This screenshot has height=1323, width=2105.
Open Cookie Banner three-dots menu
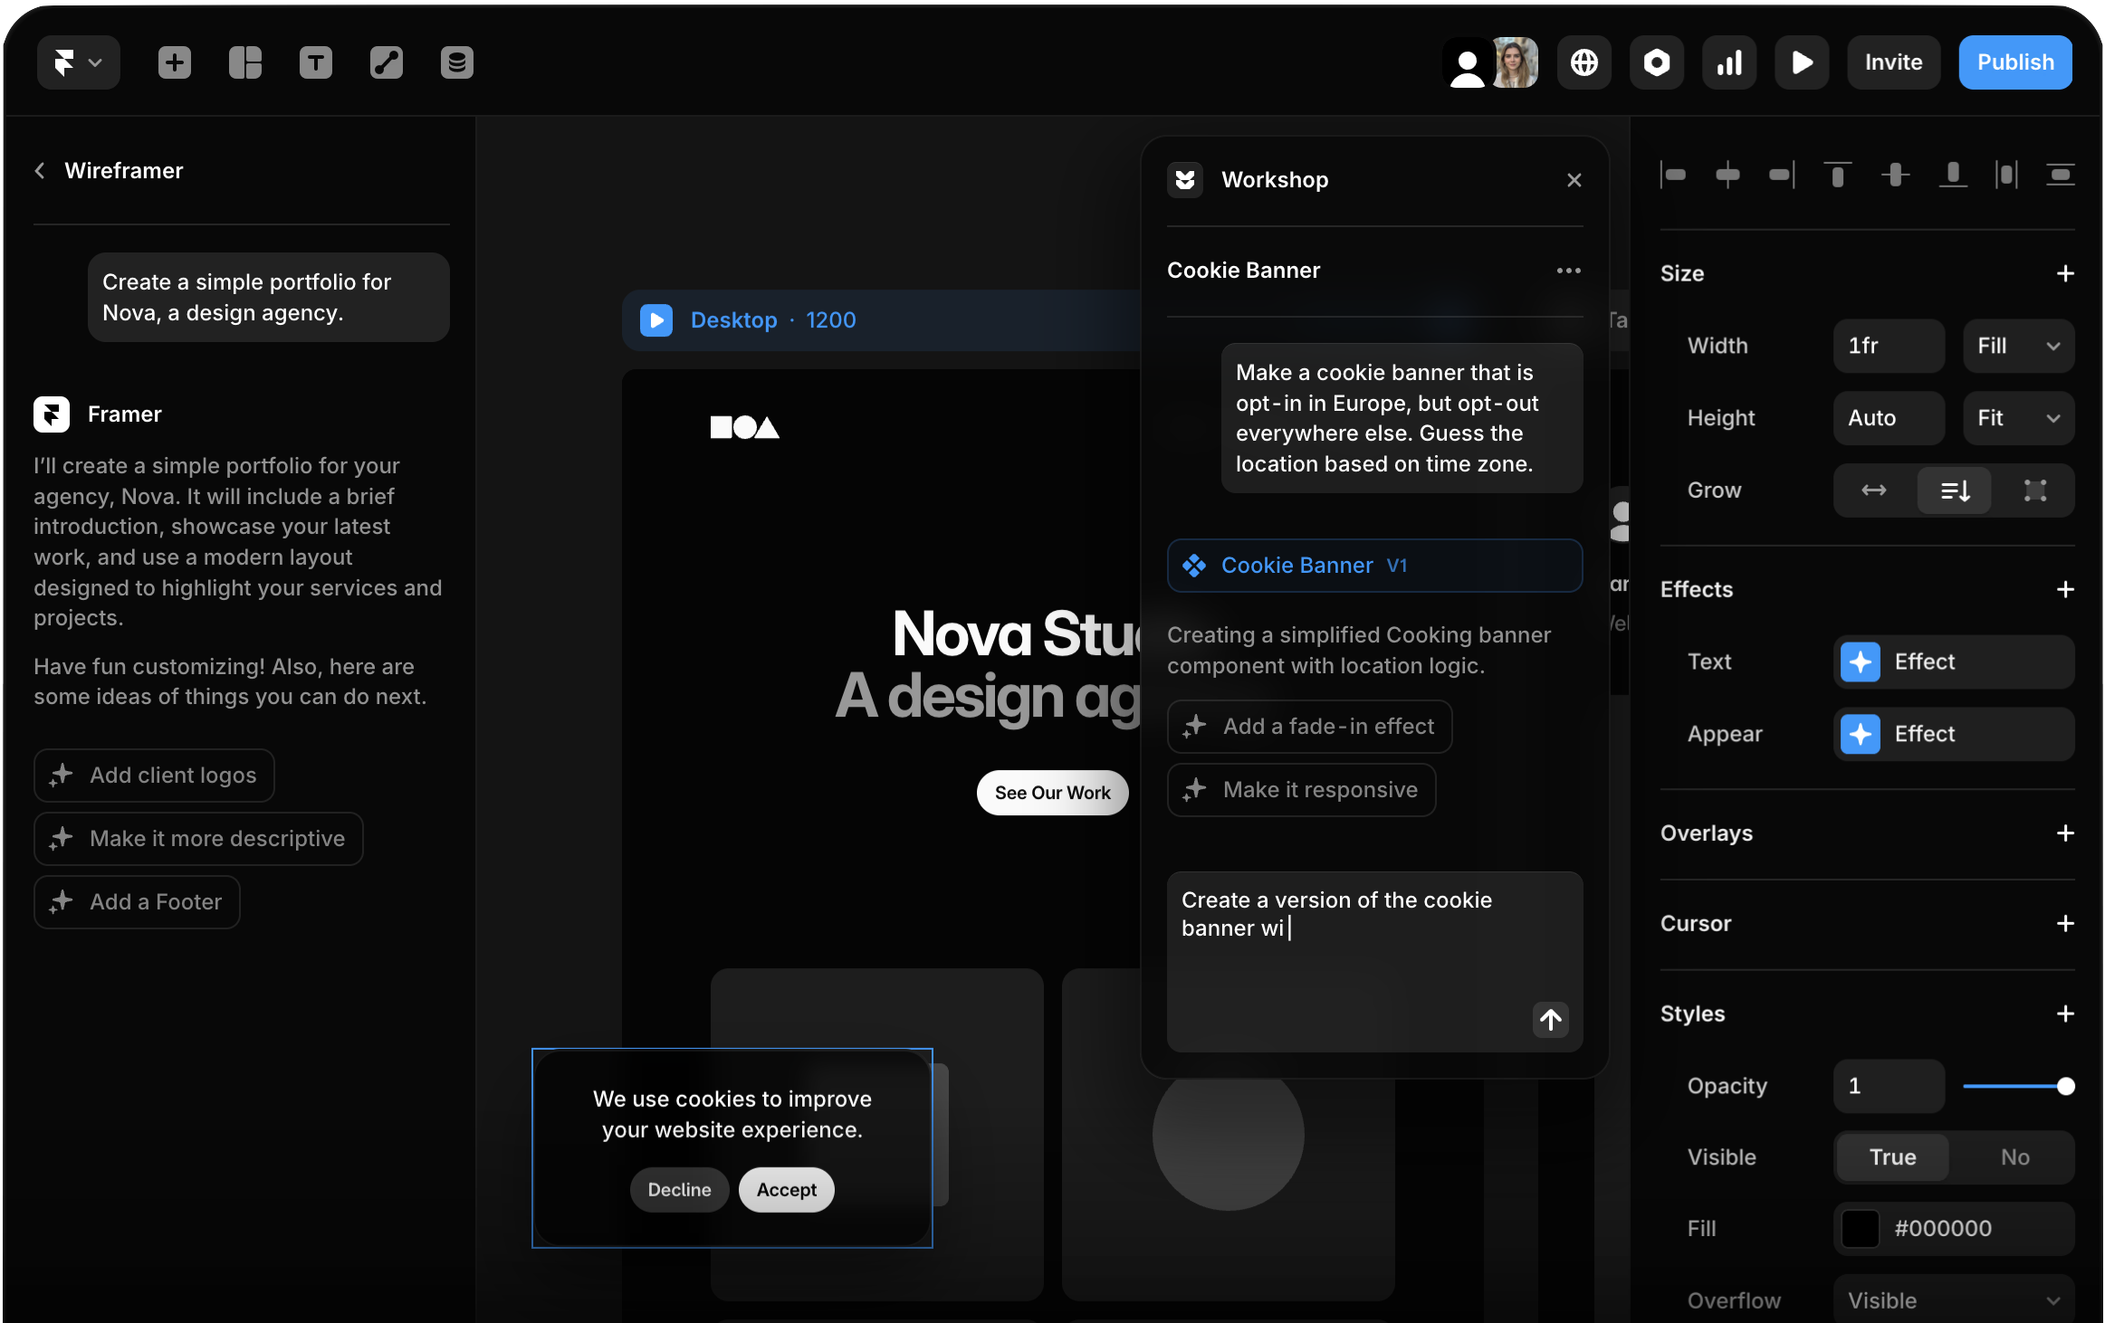pos(1568,271)
